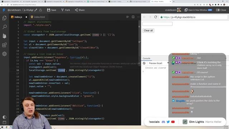Click line 12 input.addEventListener code
Viewport: 229px width, 129px height.
55,57
